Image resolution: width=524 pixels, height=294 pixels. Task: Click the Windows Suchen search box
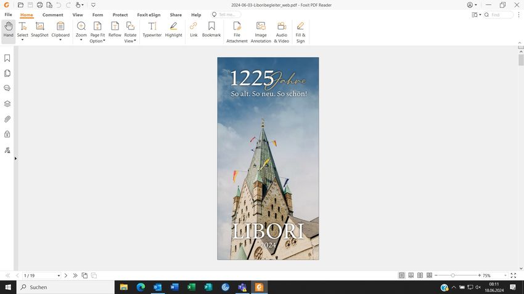[x=65, y=287]
